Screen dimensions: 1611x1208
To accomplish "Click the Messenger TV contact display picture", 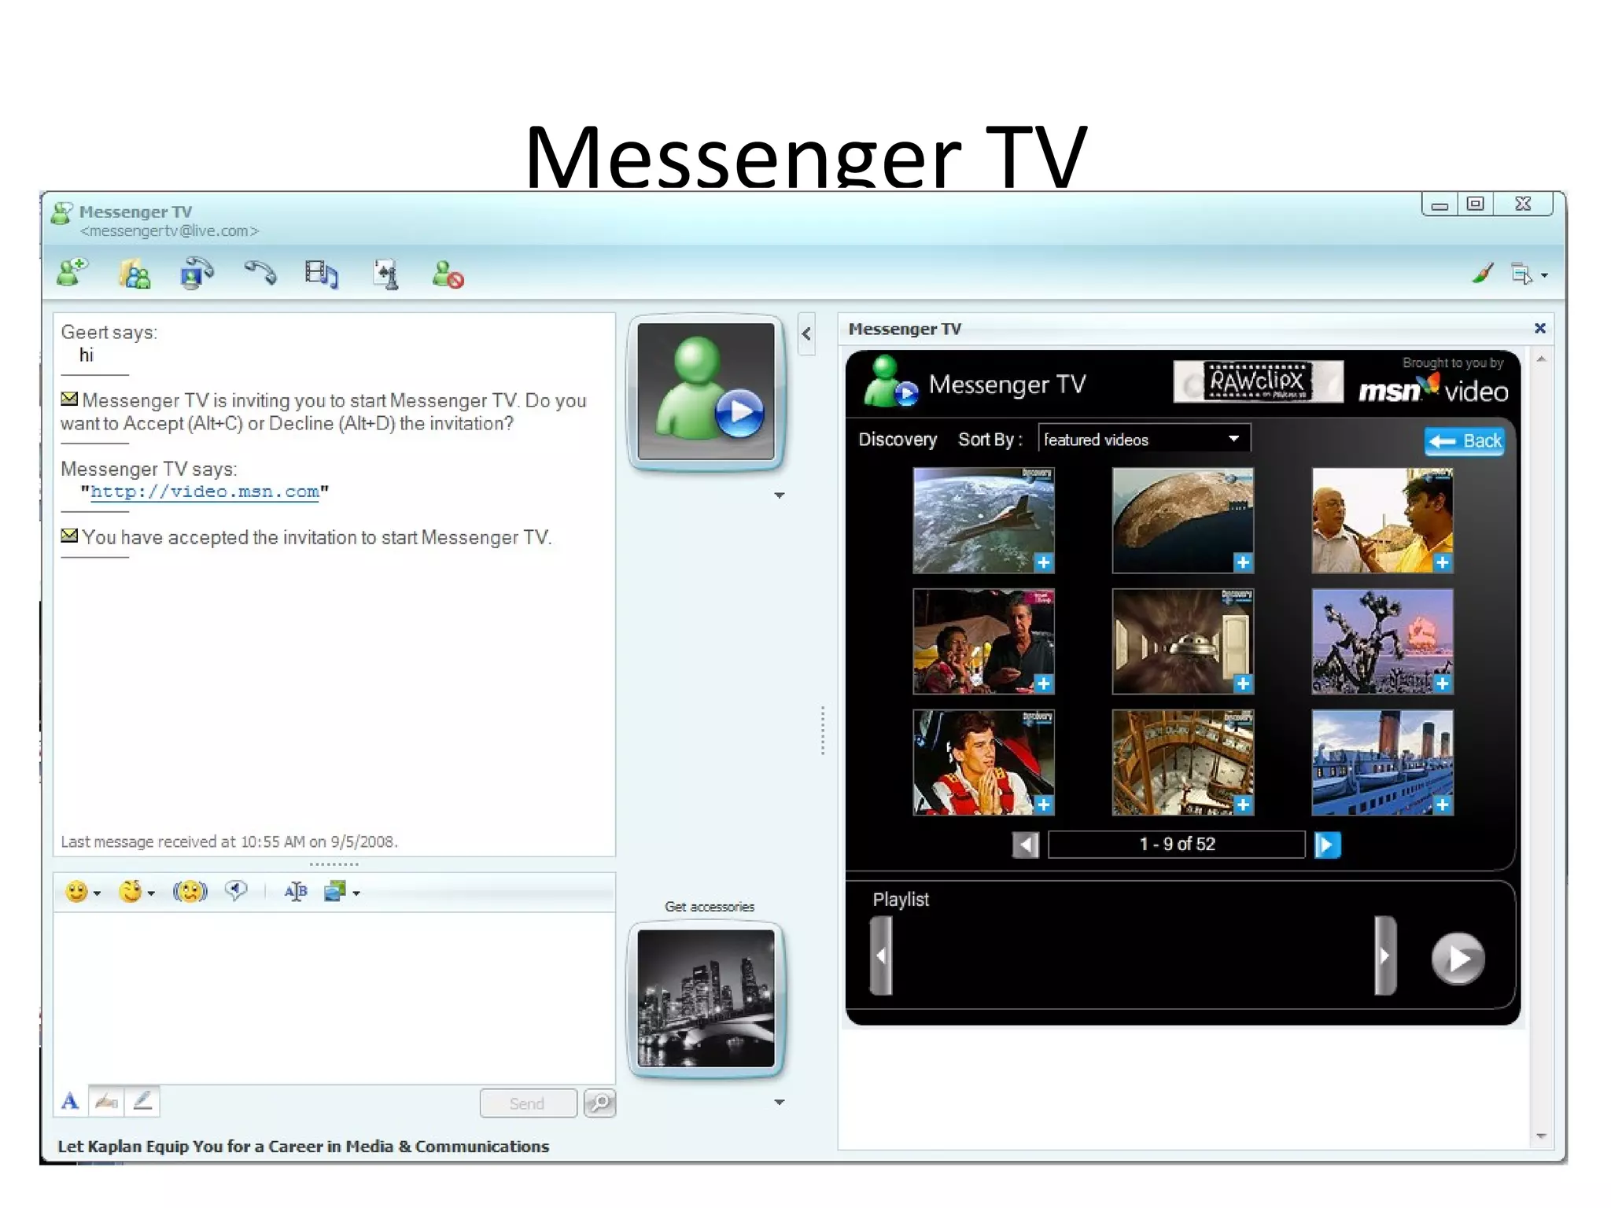I will click(706, 391).
